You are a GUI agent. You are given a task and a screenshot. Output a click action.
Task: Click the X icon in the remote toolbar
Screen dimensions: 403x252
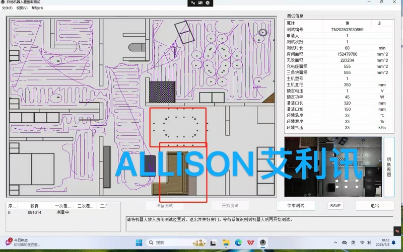click(208, 3)
